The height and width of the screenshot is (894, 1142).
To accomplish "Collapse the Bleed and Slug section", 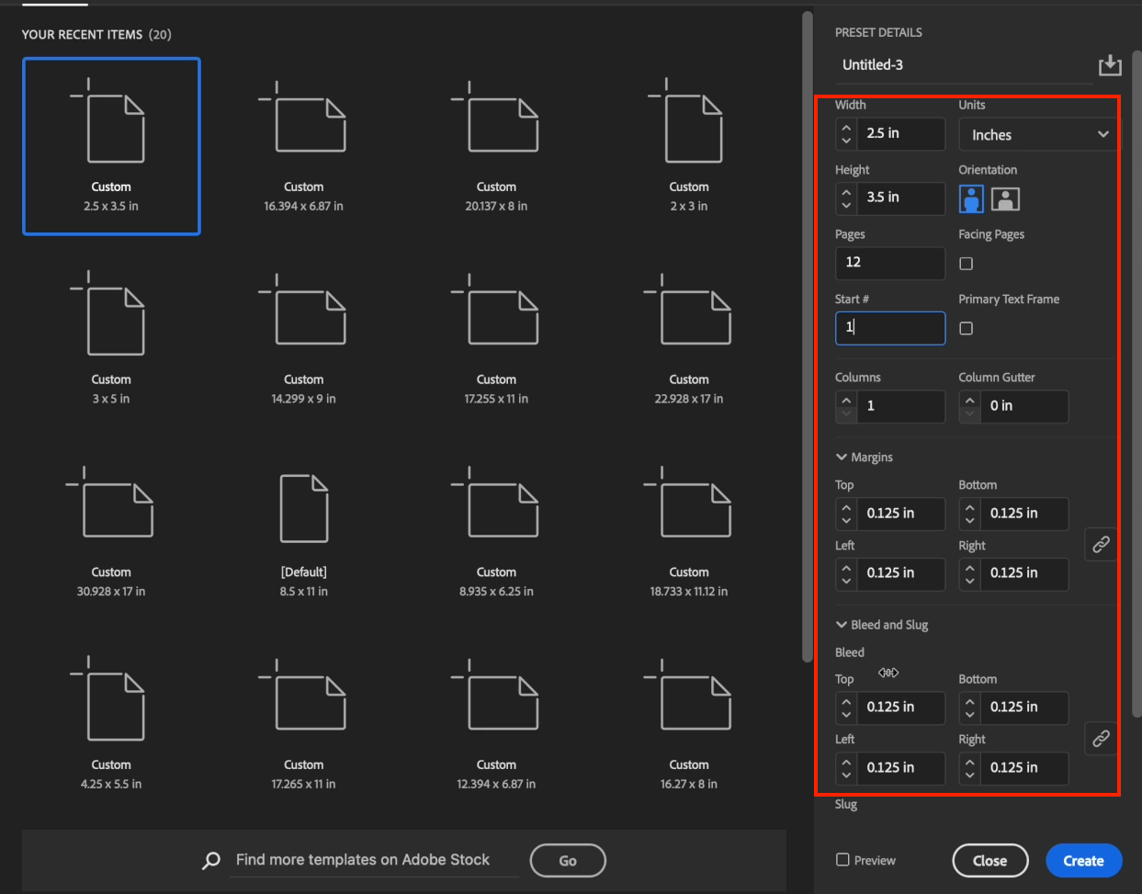I will tap(841, 625).
